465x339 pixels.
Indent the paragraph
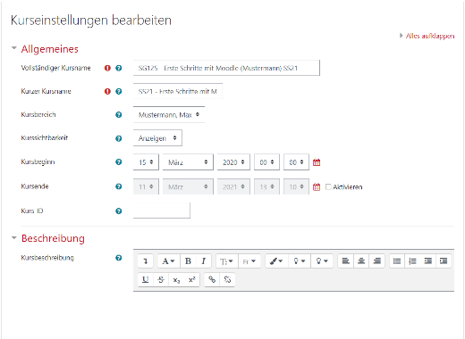click(x=444, y=261)
